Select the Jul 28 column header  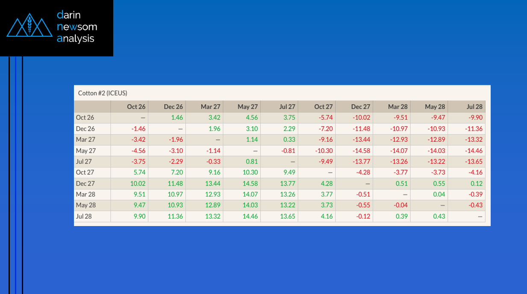[x=475, y=106]
